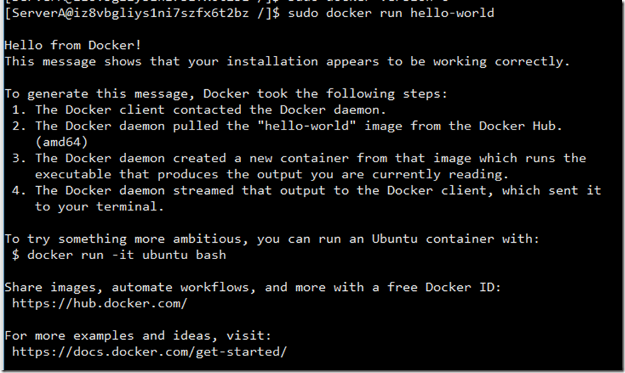Click the 'Share images, automate workflows' line
The image size is (625, 373).
(x=253, y=287)
